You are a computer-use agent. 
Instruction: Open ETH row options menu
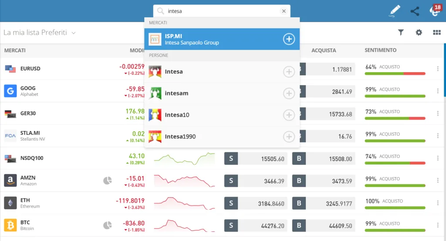438,203
